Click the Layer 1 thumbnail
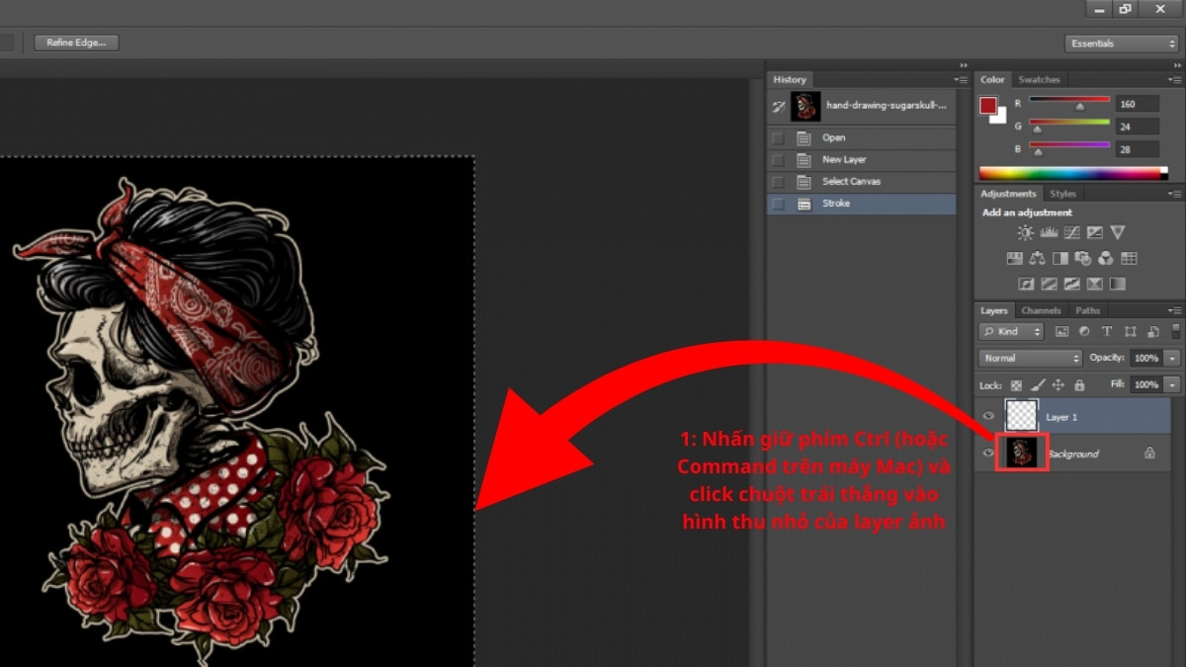Screen dimensions: 1186x667 pos(1021,416)
